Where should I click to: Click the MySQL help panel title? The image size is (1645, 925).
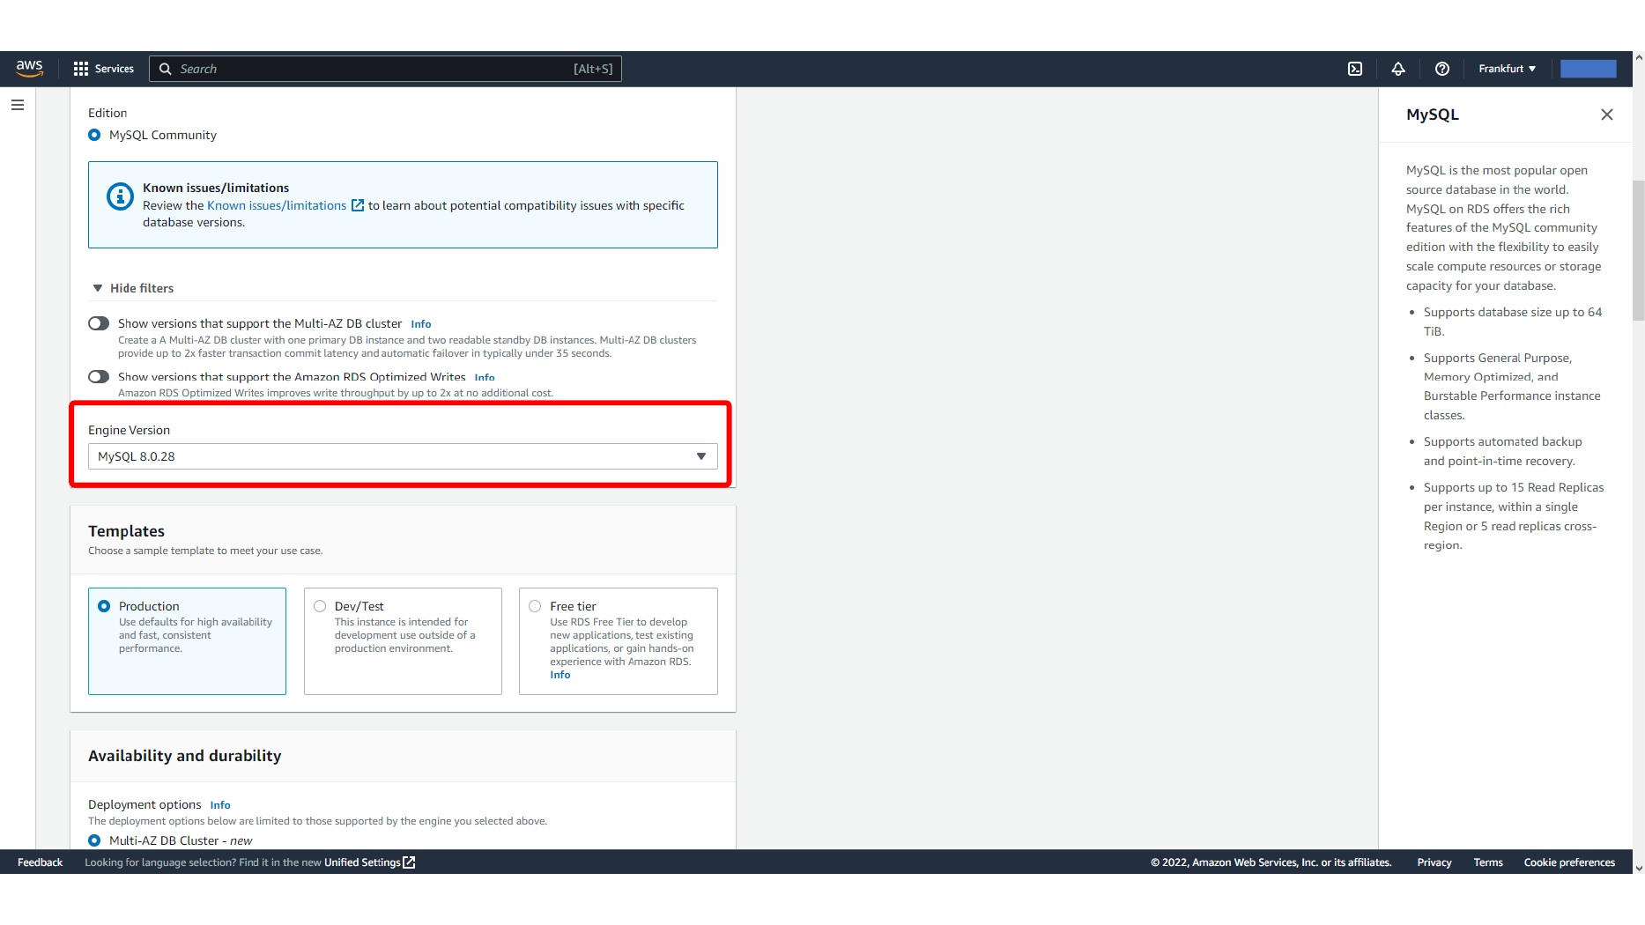click(1433, 115)
